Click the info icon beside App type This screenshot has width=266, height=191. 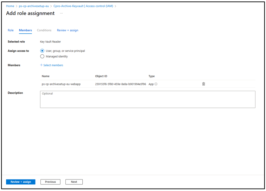tap(156, 84)
